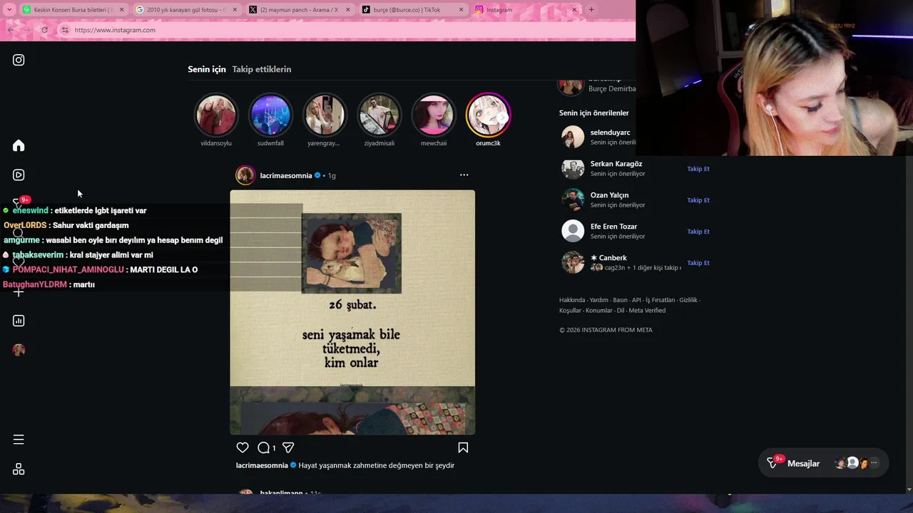View orumc3k's story
Screen dimensions: 913x513
pyautogui.click(x=488, y=115)
